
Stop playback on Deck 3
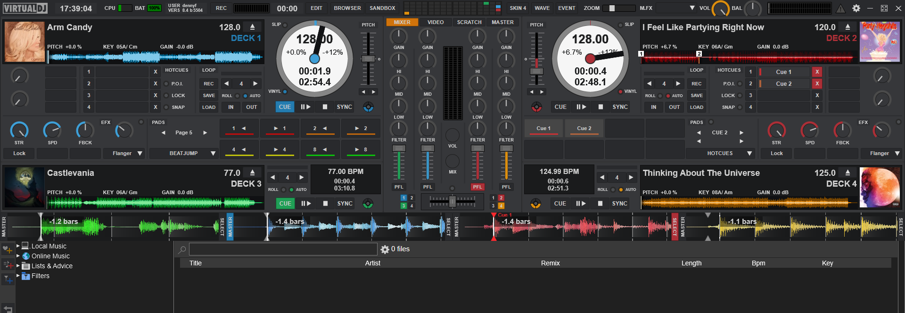pyautogui.click(x=325, y=204)
